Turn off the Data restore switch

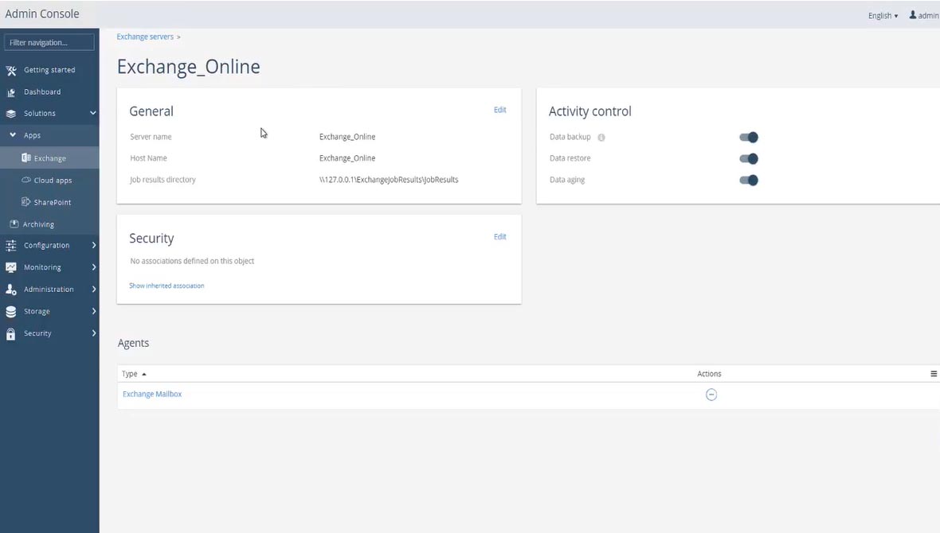click(749, 159)
